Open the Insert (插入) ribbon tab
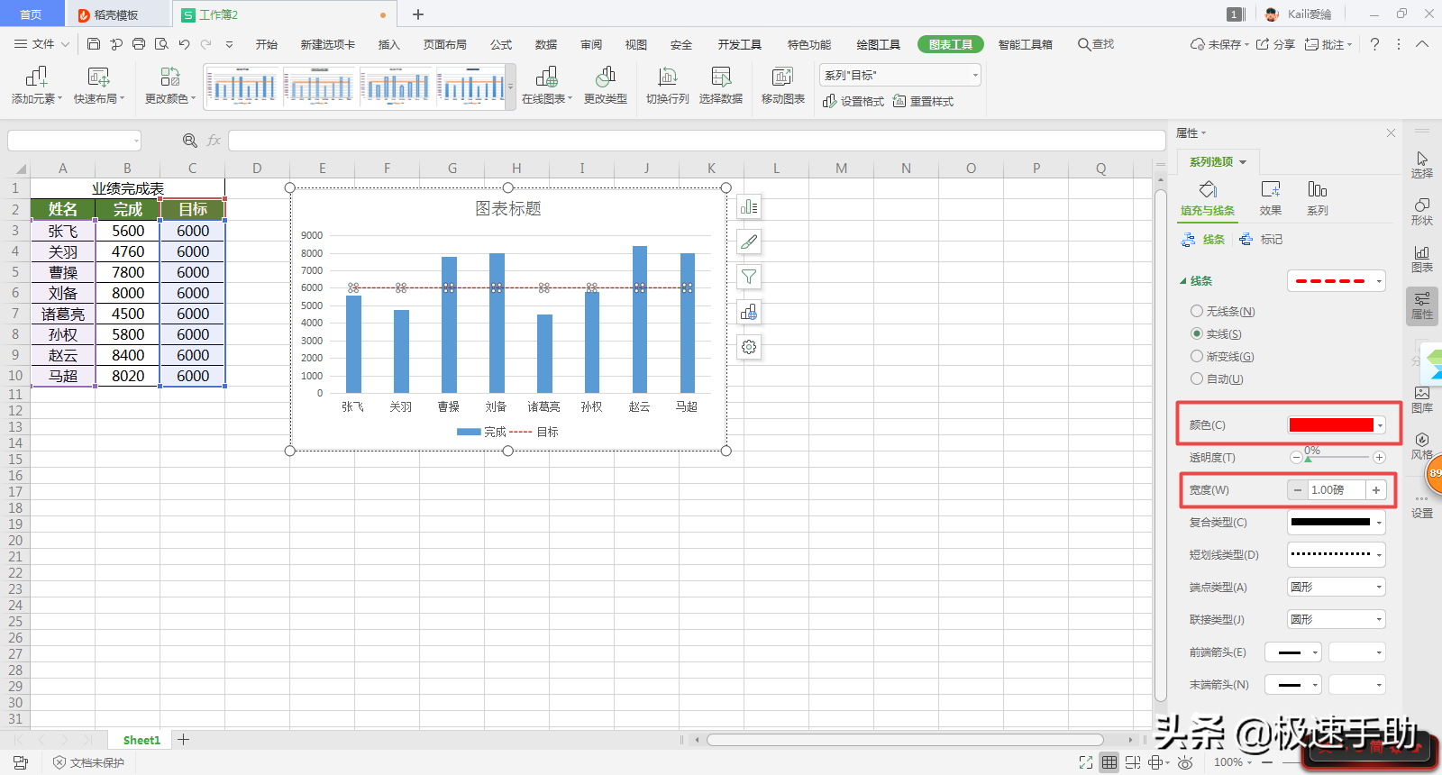 click(388, 44)
